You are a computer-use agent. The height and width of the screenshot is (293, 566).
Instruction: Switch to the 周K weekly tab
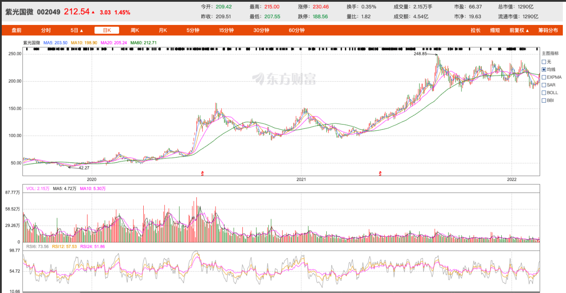click(135, 30)
